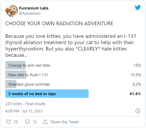Open the @funranium handle link
The width and height of the screenshot is (146, 128).
(x=30, y=13)
